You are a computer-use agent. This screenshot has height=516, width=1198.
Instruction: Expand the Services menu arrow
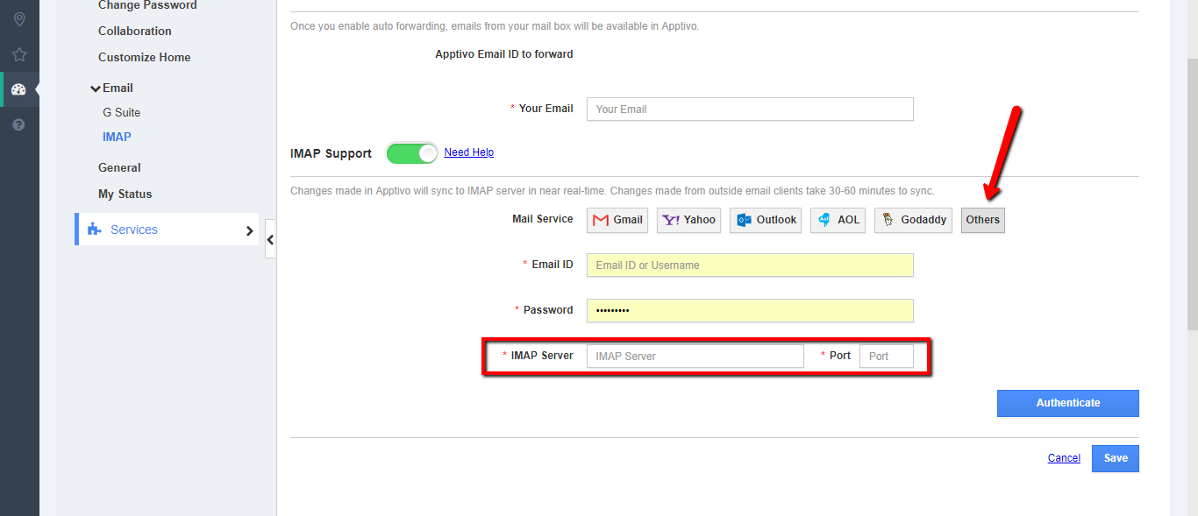249,230
